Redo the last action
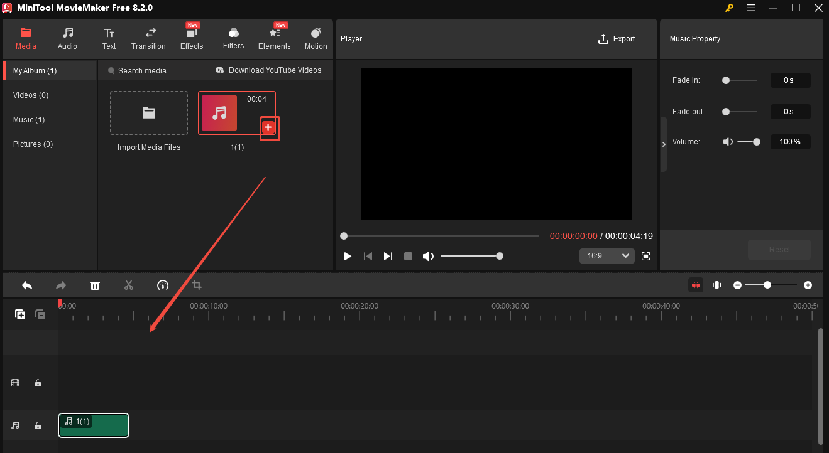The height and width of the screenshot is (453, 829). pos(61,285)
